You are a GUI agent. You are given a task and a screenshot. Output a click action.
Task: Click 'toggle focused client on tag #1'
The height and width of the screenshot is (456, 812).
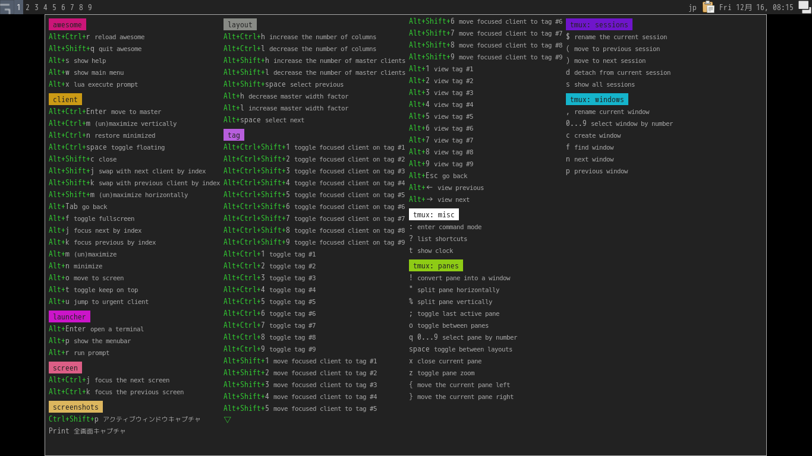pyautogui.click(x=314, y=147)
